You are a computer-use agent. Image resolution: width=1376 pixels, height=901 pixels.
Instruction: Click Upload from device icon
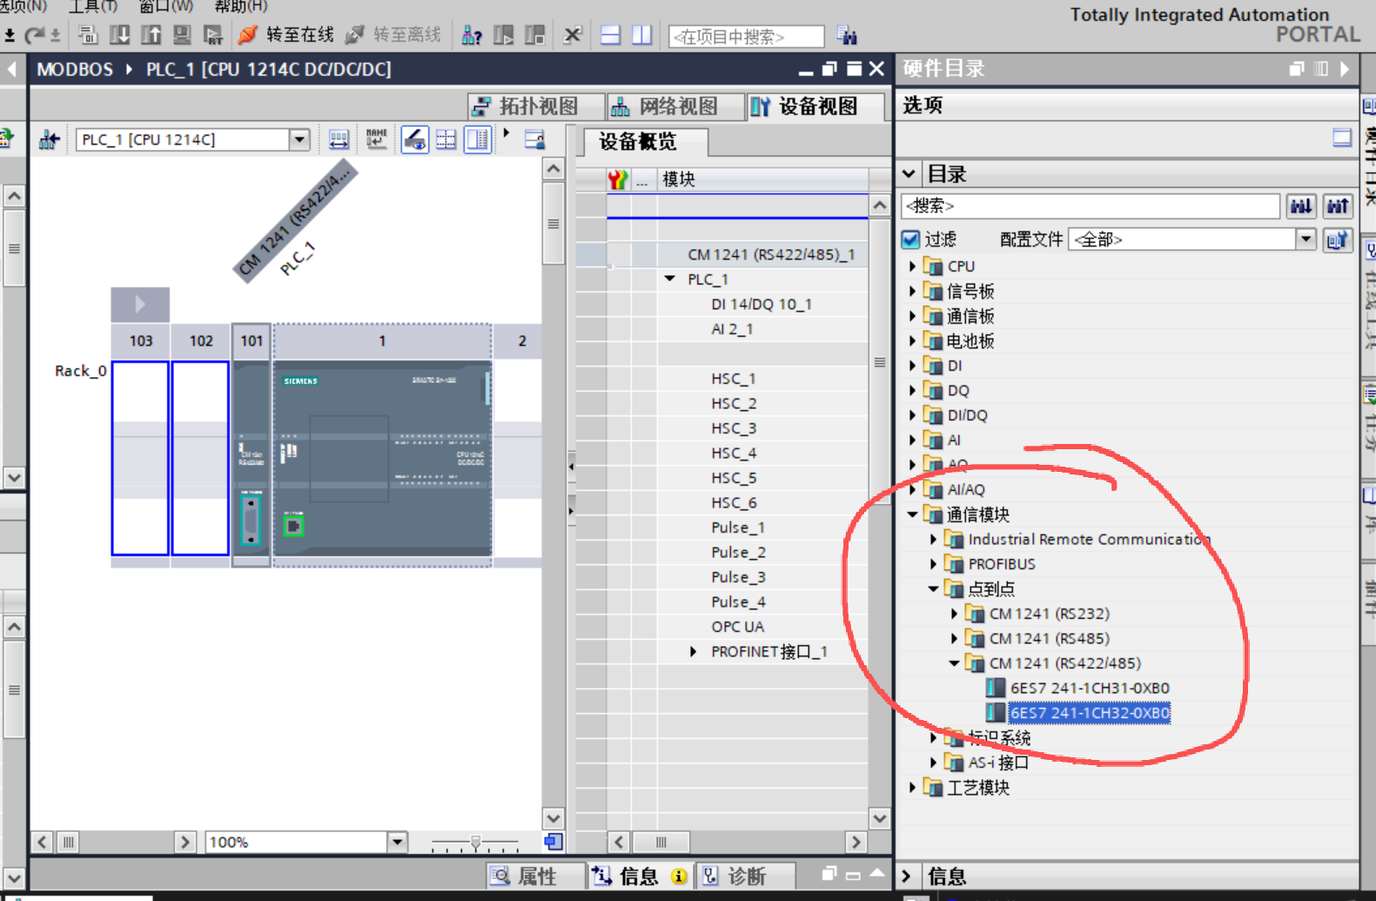click(151, 35)
